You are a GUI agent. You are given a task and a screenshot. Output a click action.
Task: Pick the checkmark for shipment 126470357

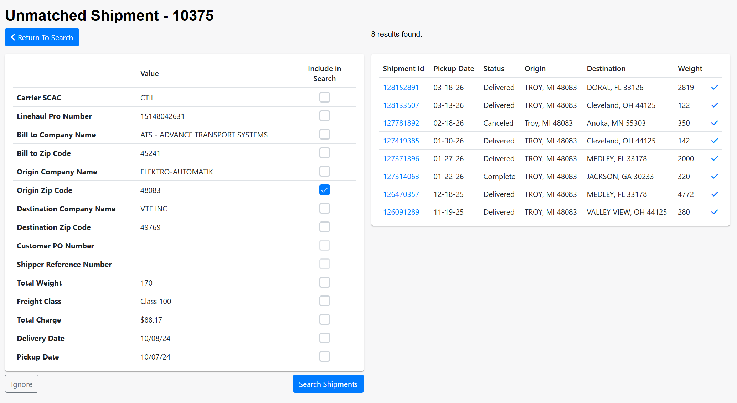pos(714,194)
